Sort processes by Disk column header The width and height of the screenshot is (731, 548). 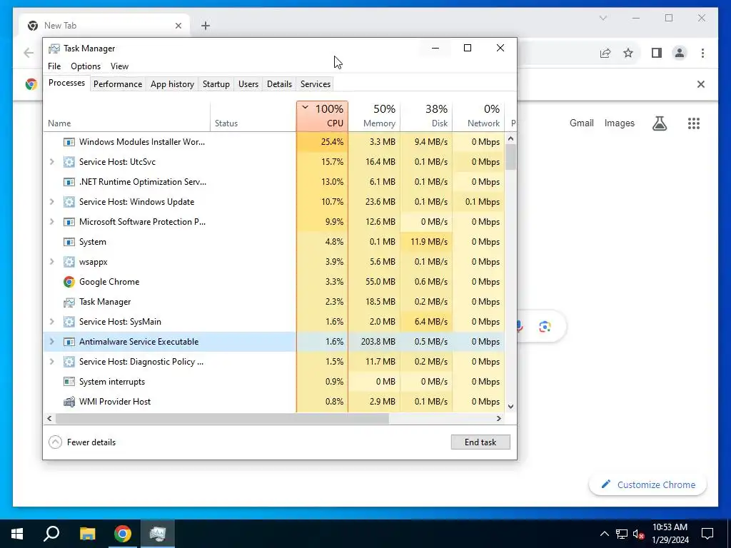coord(427,116)
